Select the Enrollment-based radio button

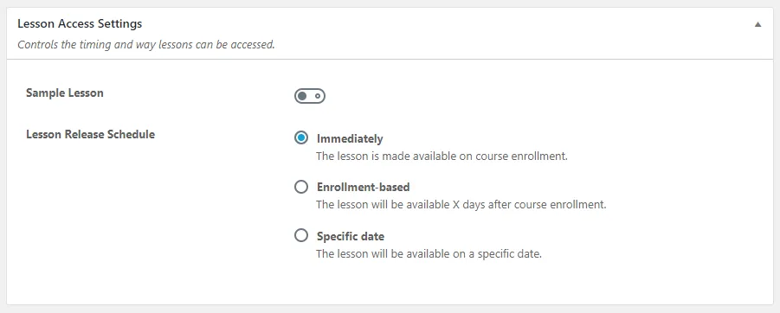pyautogui.click(x=301, y=187)
